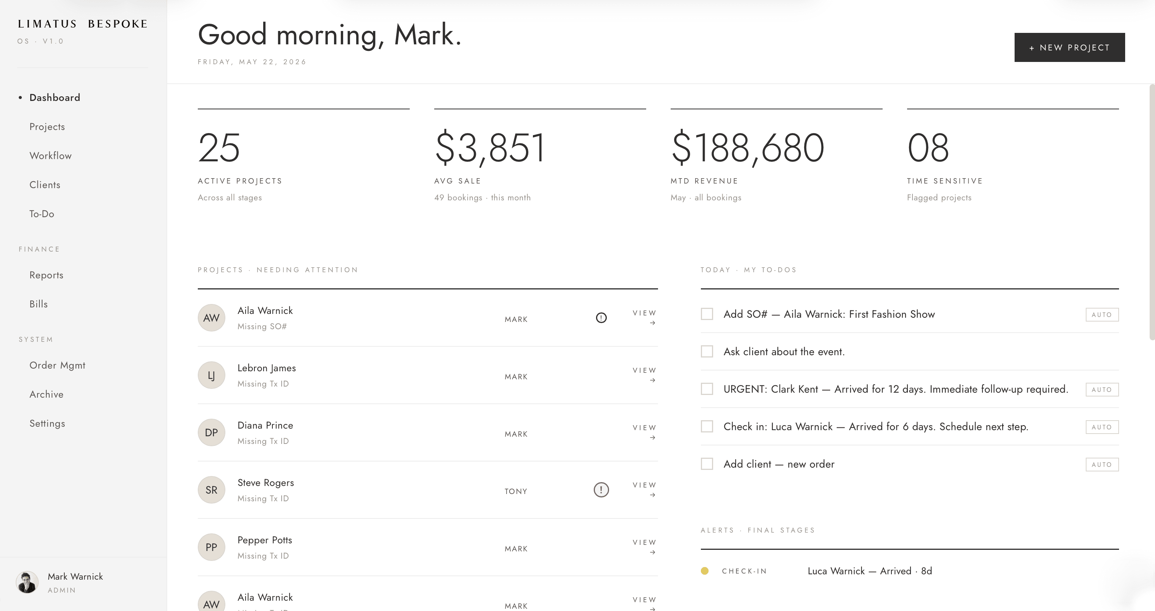Check the 'Add client — new order' to-do
The image size is (1155, 611).
tap(707, 464)
